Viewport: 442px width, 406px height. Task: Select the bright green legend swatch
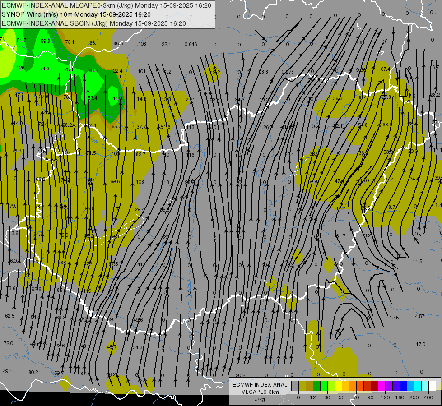324,386
